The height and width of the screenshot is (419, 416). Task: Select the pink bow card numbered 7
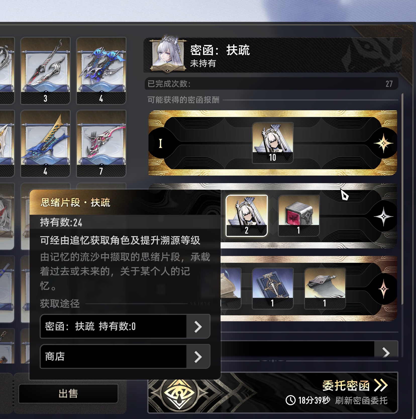(101, 143)
